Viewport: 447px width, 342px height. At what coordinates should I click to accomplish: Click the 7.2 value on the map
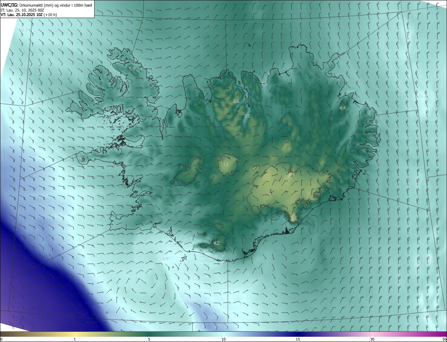tap(247, 116)
